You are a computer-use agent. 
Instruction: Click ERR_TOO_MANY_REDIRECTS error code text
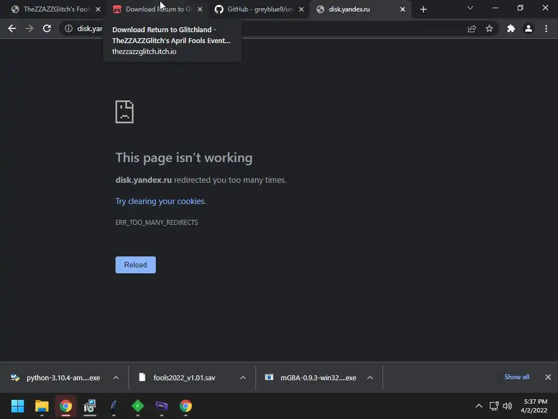tap(156, 223)
